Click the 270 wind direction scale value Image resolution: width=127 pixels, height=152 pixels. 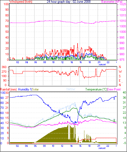pyautogui.click(x=4, y=72)
